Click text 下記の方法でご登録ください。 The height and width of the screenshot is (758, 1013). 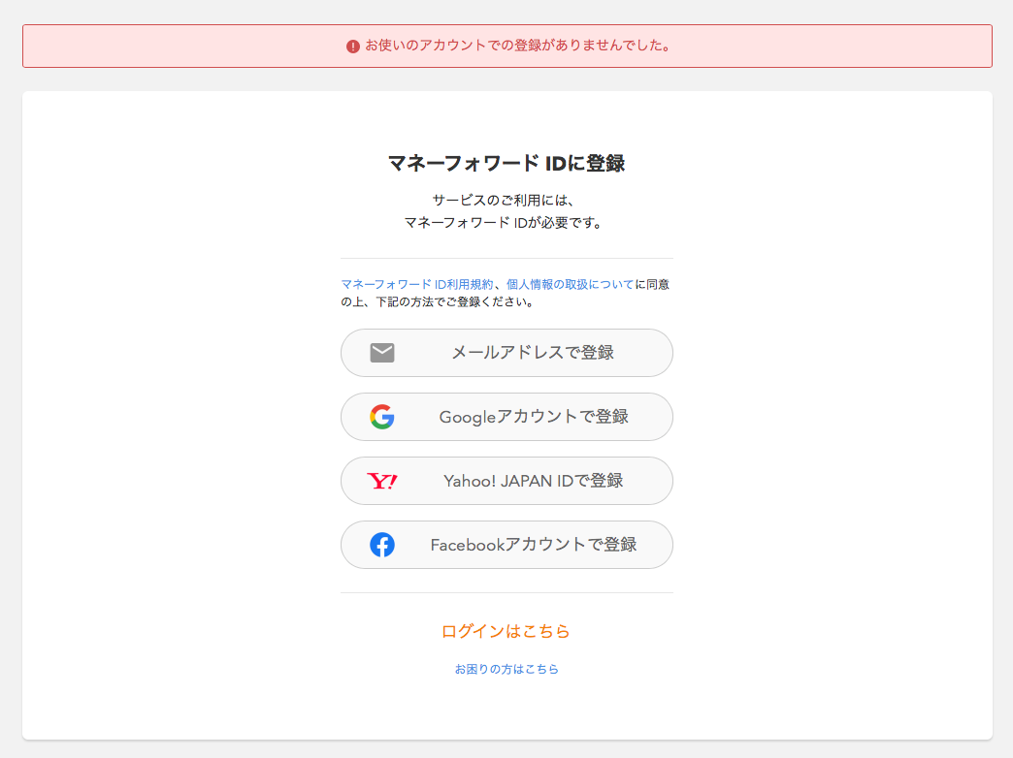[456, 301]
